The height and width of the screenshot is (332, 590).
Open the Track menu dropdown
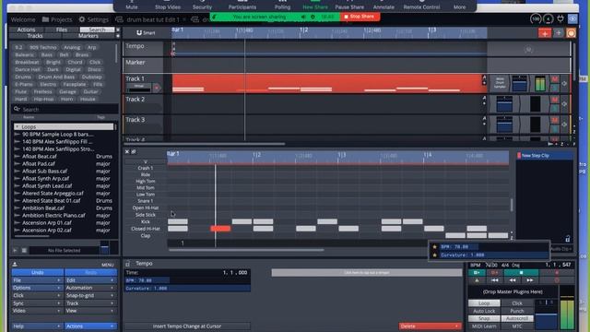(90, 303)
